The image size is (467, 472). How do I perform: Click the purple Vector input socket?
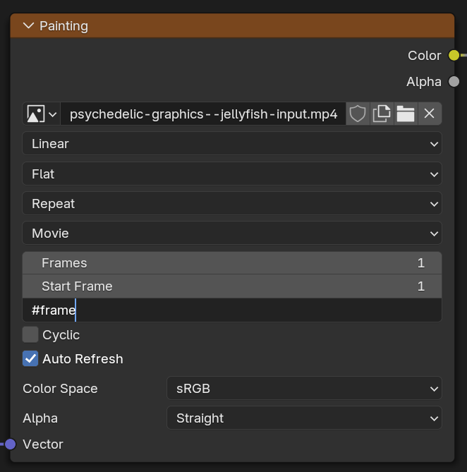[x=11, y=444]
